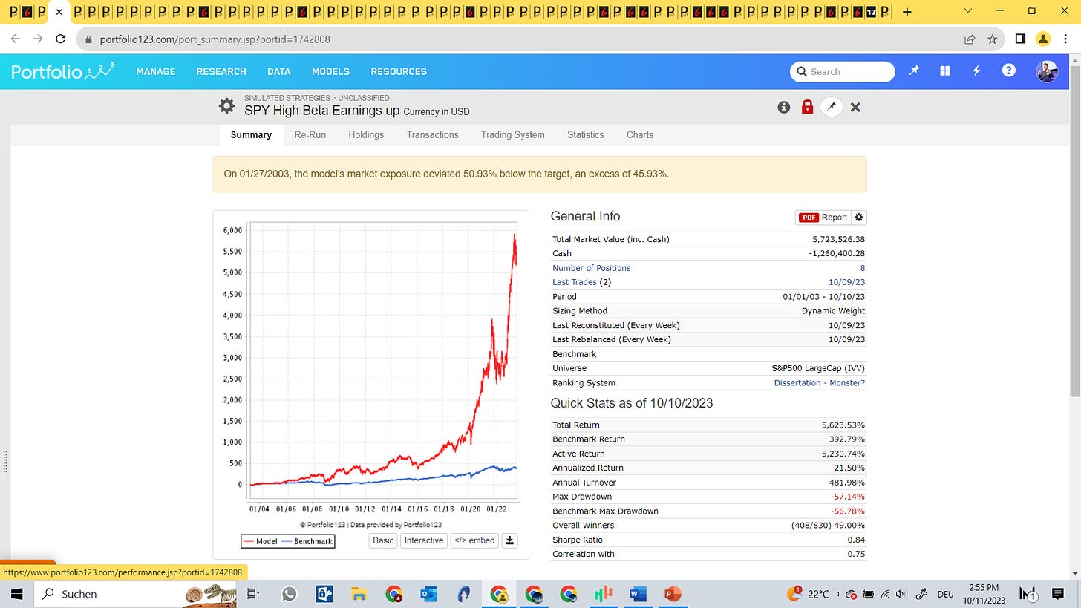The image size is (1081, 608).
Task: Open General Info settings gear next to Report
Action: [859, 218]
